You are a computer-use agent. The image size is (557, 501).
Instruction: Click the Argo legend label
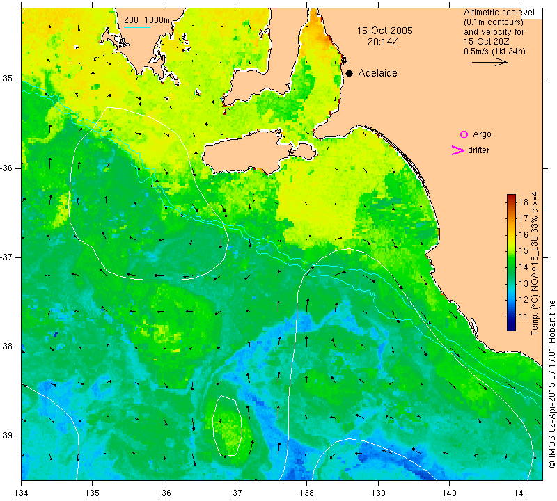(x=482, y=134)
